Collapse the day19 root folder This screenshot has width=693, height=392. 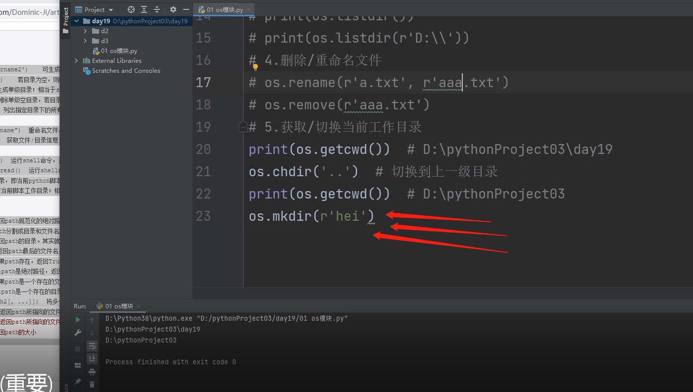76,21
